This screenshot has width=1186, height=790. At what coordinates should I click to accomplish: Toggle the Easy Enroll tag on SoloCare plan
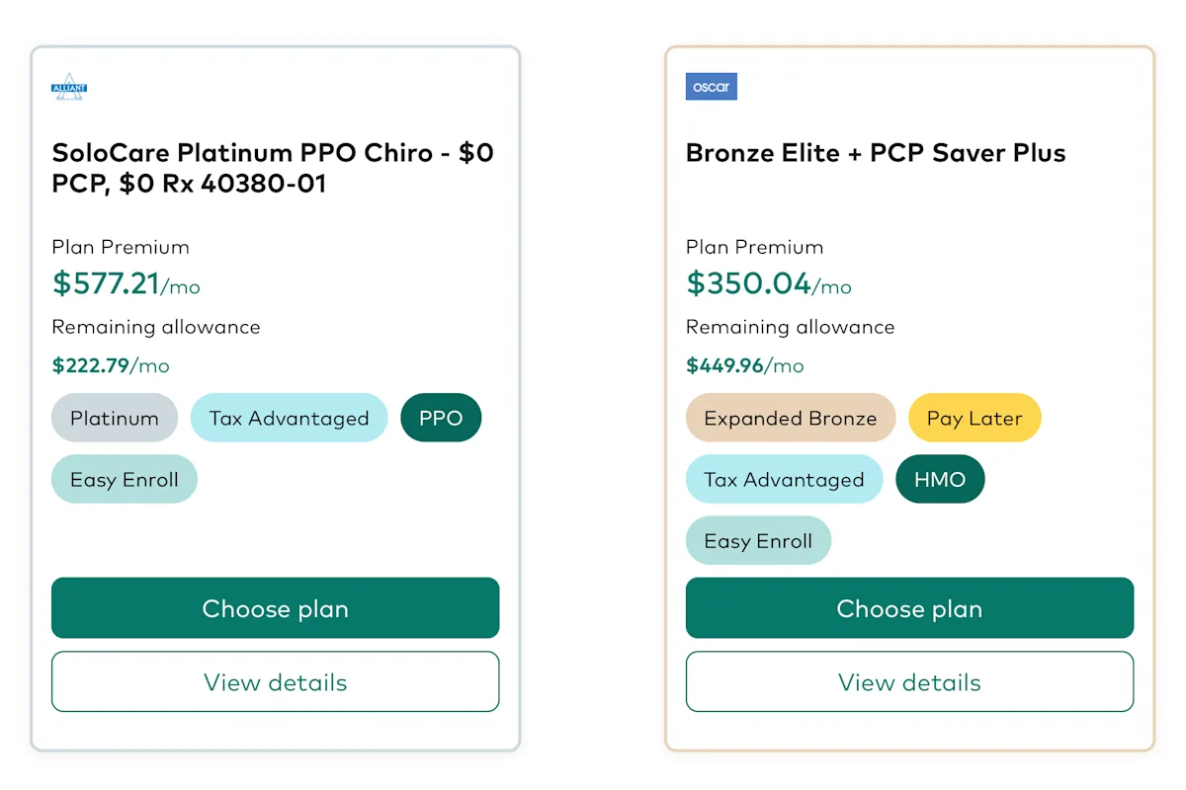[x=124, y=479]
